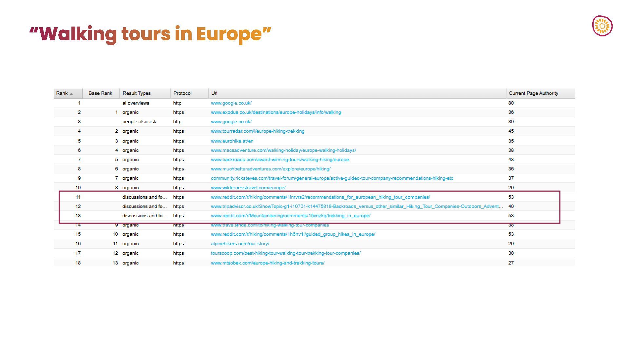
Task: Click 'https' protocol in exodus row
Action: (179, 112)
